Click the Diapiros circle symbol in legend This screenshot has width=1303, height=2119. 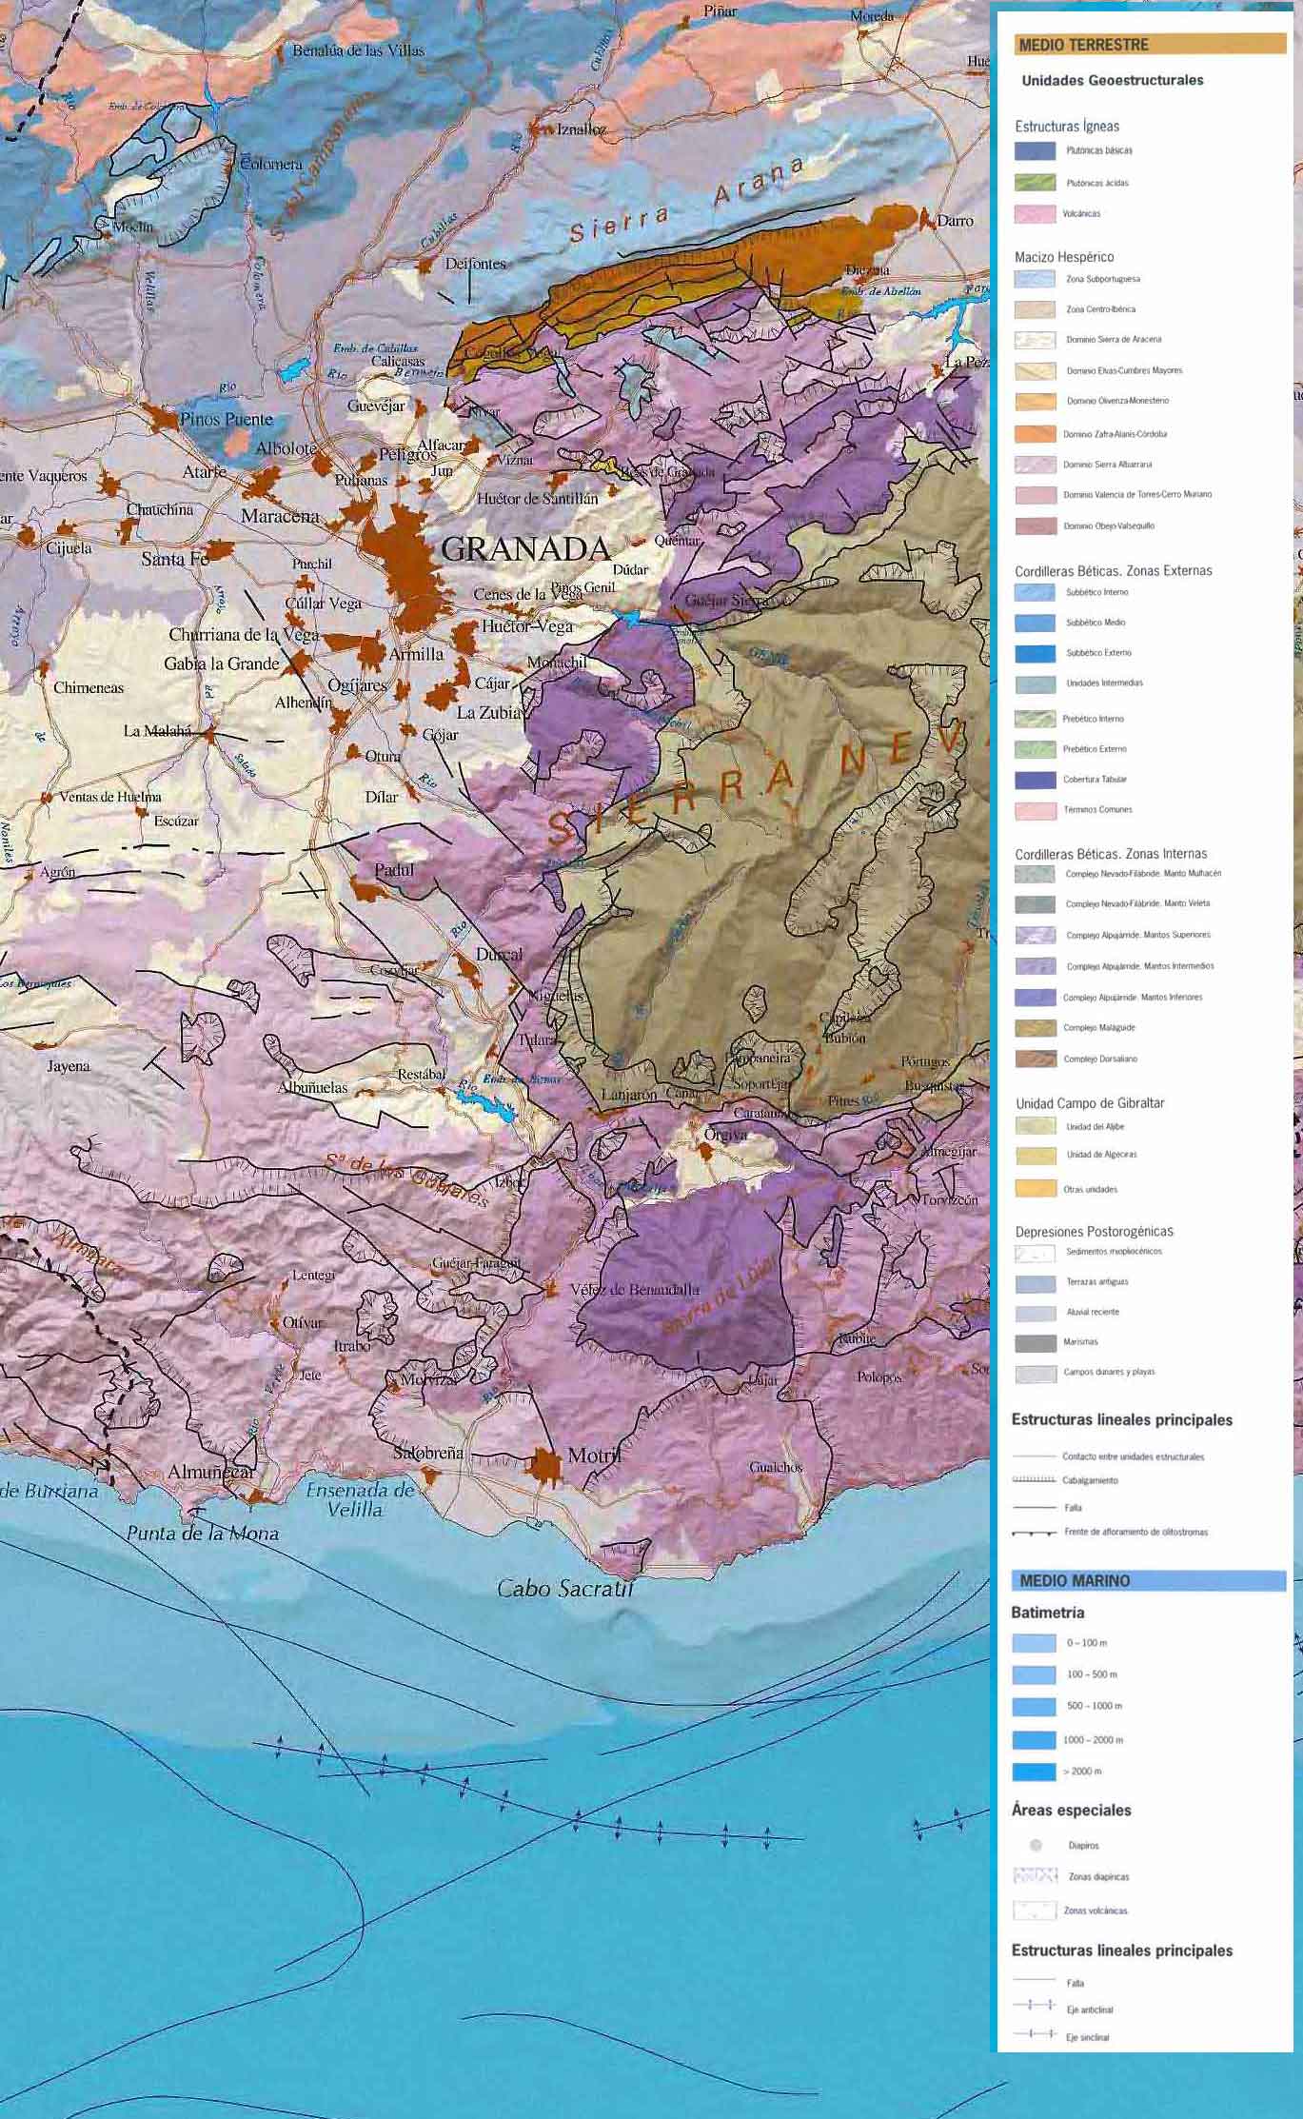1036,1845
